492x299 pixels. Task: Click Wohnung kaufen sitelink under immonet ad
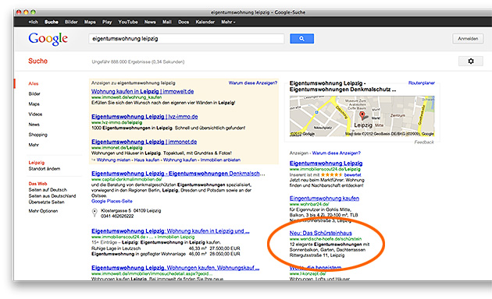pyautogui.click(x=180, y=160)
